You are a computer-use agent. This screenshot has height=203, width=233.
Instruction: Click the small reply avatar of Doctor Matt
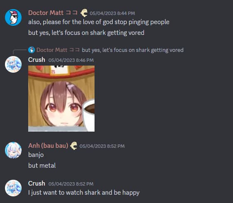click(32, 50)
